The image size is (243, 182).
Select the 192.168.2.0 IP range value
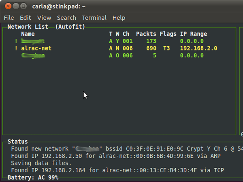point(199,48)
